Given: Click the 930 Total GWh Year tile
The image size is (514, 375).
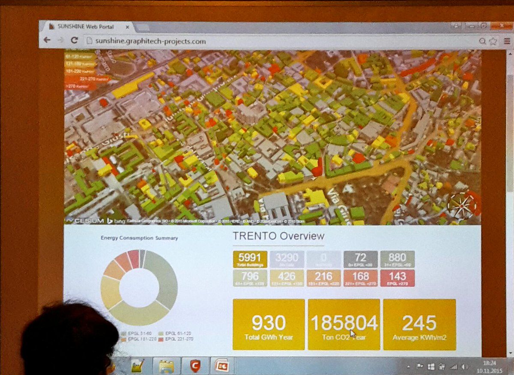Looking at the screenshot, I should [x=269, y=325].
